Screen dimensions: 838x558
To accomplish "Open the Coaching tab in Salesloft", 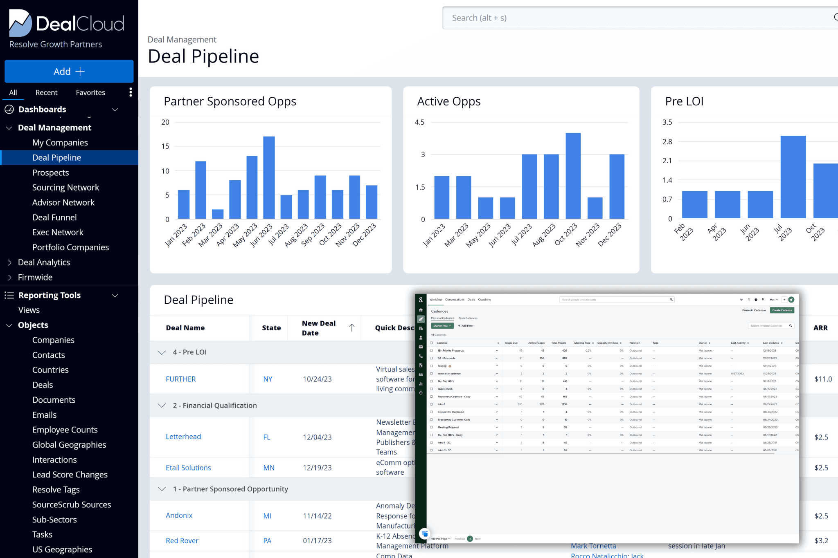I will click(x=484, y=300).
